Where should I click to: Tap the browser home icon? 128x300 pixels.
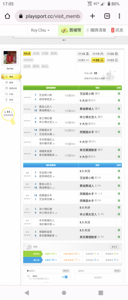[7, 16]
